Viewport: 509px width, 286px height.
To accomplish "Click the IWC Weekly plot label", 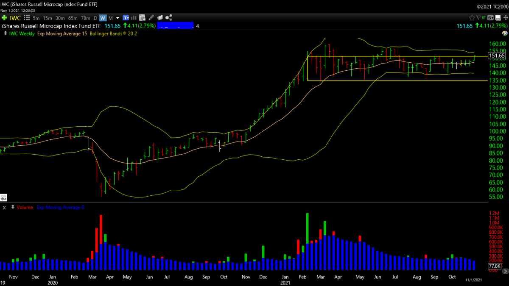I will point(22,33).
